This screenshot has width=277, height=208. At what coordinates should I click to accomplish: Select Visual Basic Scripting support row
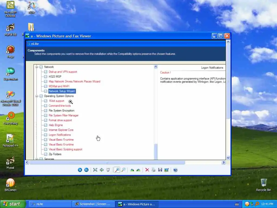coord(65,149)
